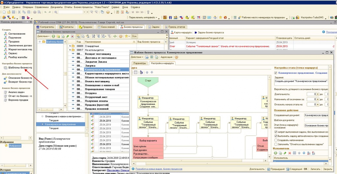Click Воронка продаж in left panel
Viewport: 337px width, 174px height.
point(18,100)
